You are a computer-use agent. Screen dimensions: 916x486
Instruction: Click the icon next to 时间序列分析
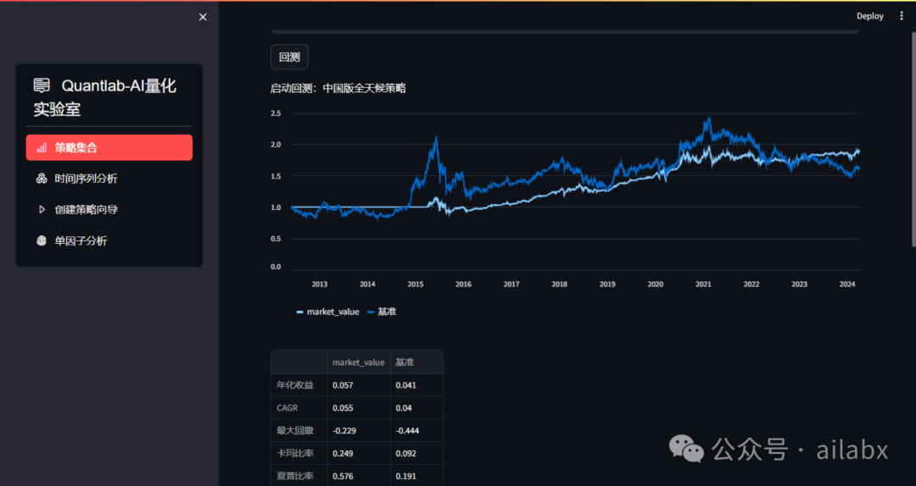(42, 179)
